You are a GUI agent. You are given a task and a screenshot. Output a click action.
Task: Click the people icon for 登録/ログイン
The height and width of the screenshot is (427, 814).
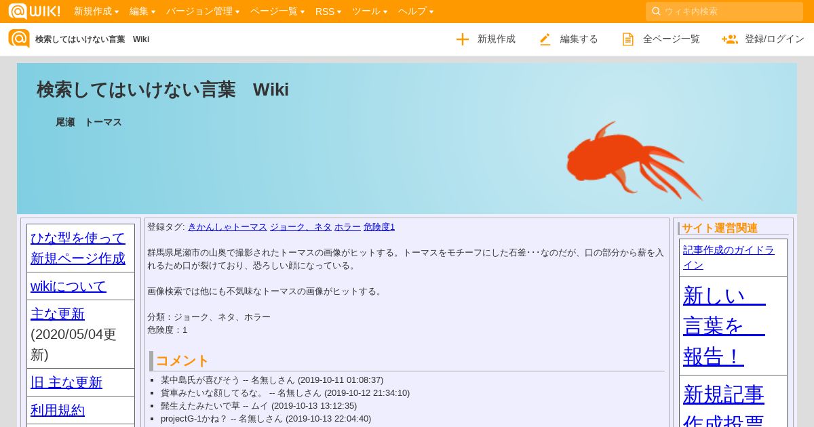[x=730, y=39]
